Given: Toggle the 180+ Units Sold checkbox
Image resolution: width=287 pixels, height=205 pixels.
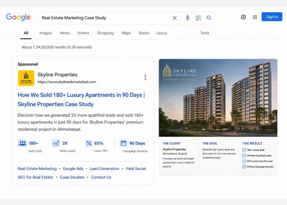Looking at the screenshot, I should [x=244, y=150].
